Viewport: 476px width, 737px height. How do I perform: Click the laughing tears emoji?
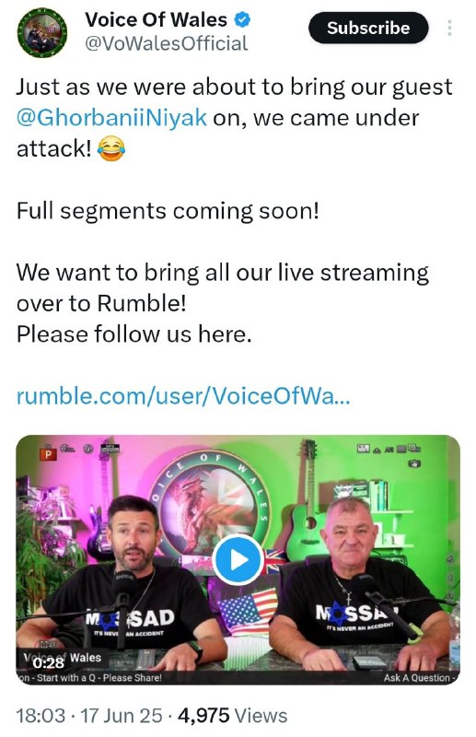111,148
